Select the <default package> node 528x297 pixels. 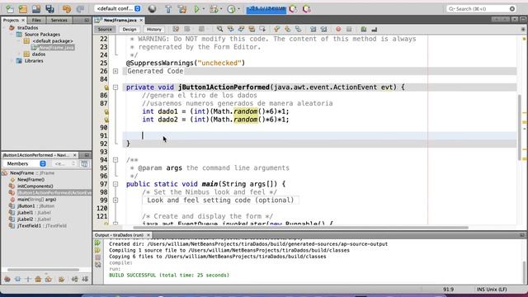pyautogui.click(x=53, y=41)
